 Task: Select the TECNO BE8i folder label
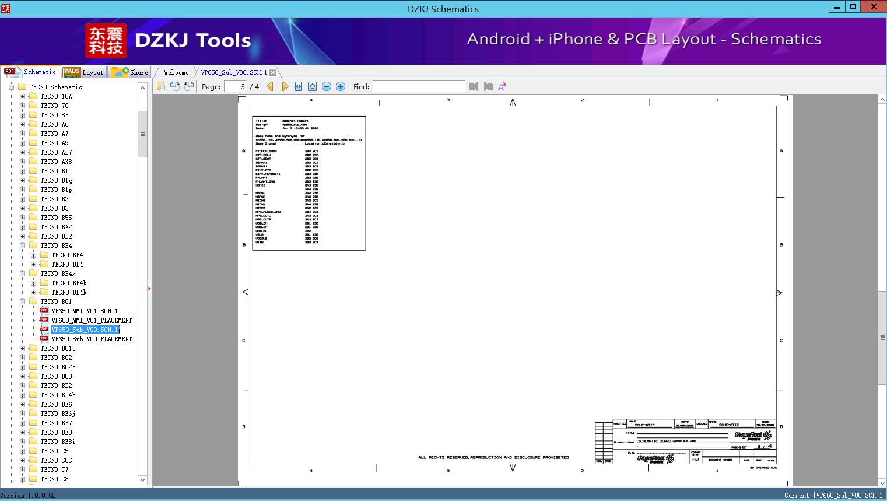pyautogui.click(x=58, y=442)
